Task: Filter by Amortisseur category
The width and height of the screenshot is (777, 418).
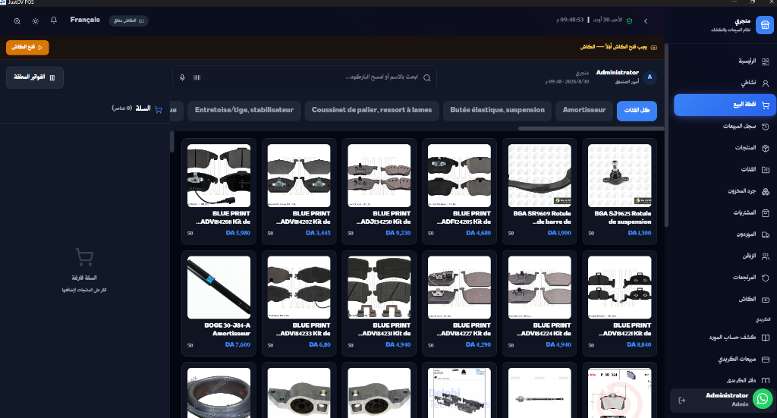Action: click(x=584, y=111)
